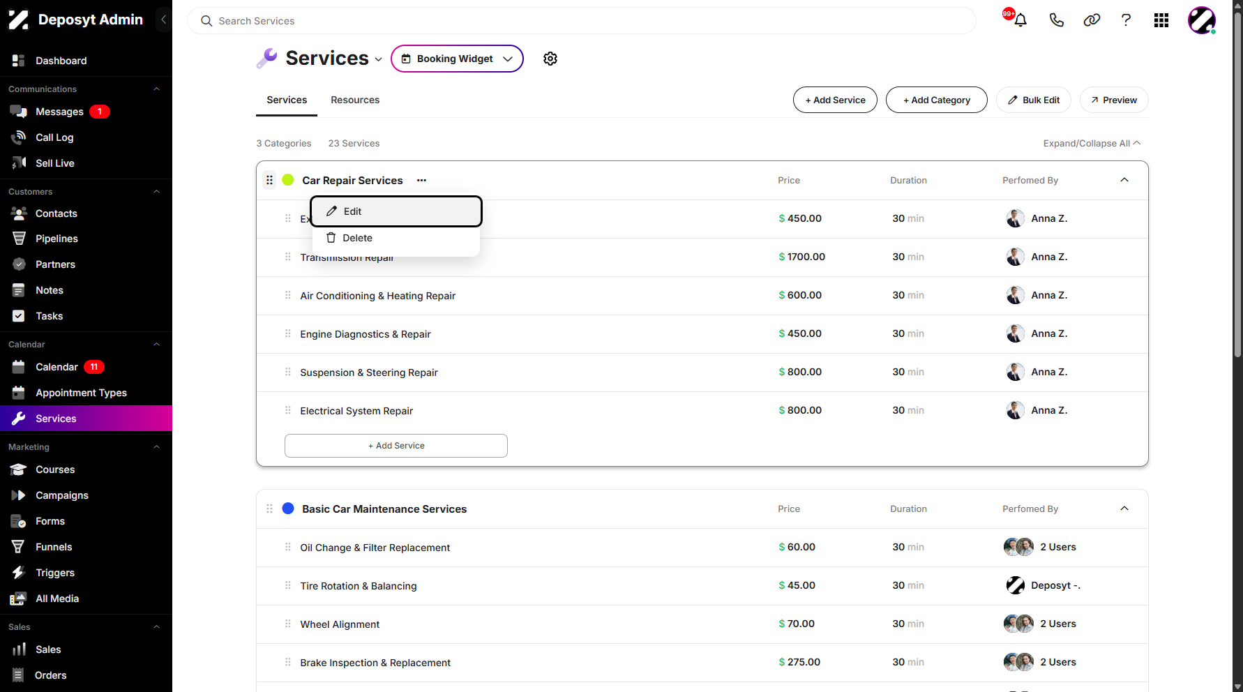Click the + Add Category button

click(x=937, y=100)
